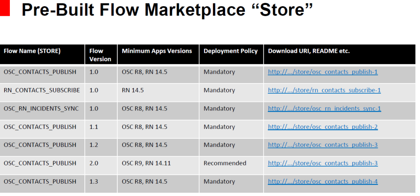The width and height of the screenshot is (420, 196).
Task: Open the osc_contacts_publish-3 link in version 2.0 row
Action: click(323, 163)
